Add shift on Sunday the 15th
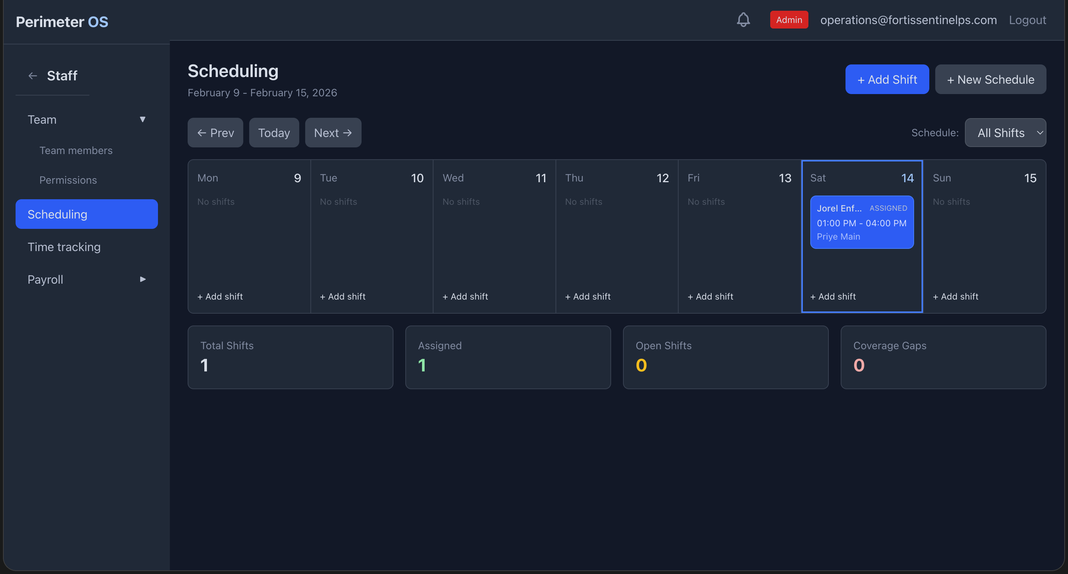The height and width of the screenshot is (574, 1068). (955, 297)
